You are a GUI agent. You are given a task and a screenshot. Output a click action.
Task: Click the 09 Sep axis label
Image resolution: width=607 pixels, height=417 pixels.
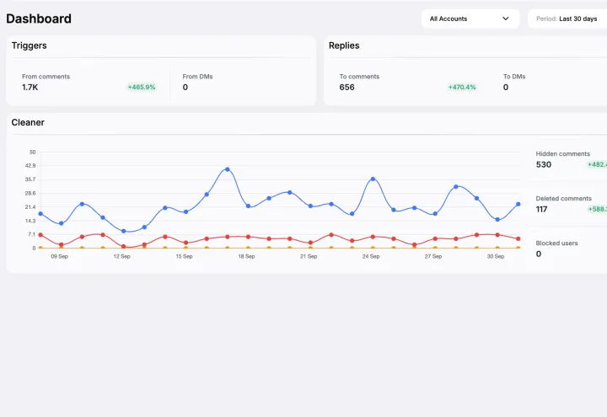click(60, 256)
